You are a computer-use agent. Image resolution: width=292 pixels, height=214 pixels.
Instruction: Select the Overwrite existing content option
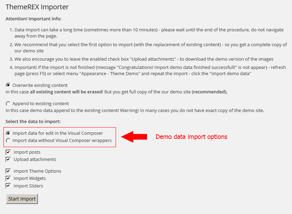pyautogui.click(x=8, y=85)
